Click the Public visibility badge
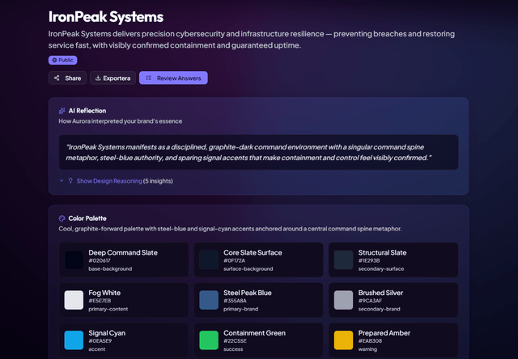This screenshot has height=359, width=518. click(x=64, y=60)
